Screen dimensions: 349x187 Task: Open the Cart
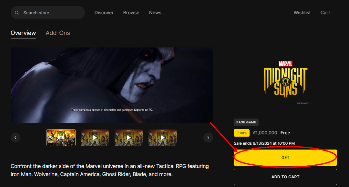click(x=325, y=13)
